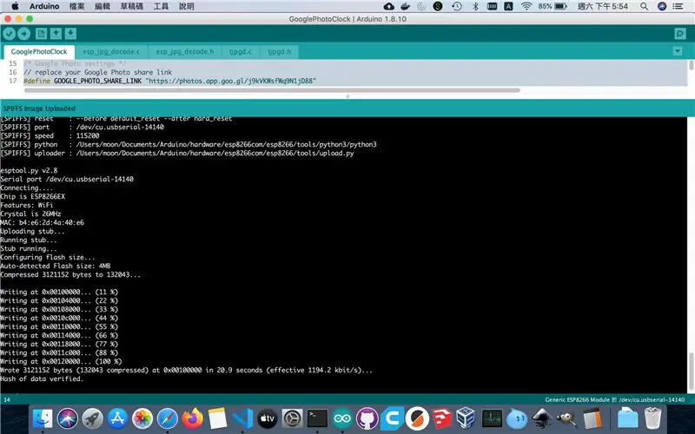This screenshot has width=695, height=434.
Task: Open VirtualBox from the Dock
Action: coord(466,418)
